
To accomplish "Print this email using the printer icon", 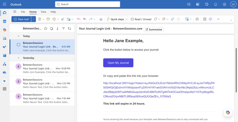I will [x=197, y=19].
